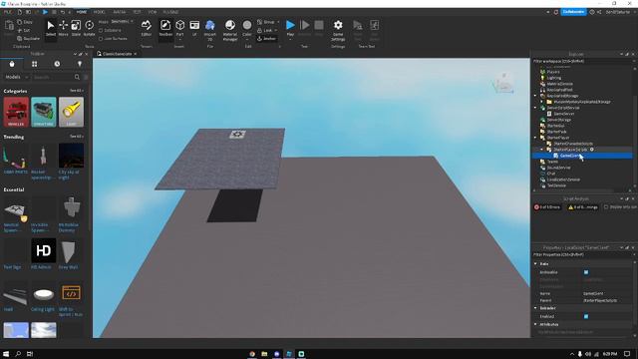Toggle the Join Surfaces checkbox
638x359 pixels.
tap(113, 38)
